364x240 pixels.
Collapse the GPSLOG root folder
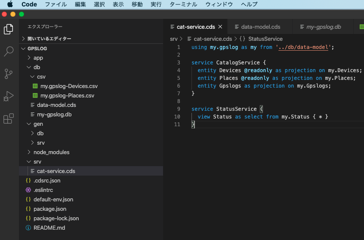point(23,49)
